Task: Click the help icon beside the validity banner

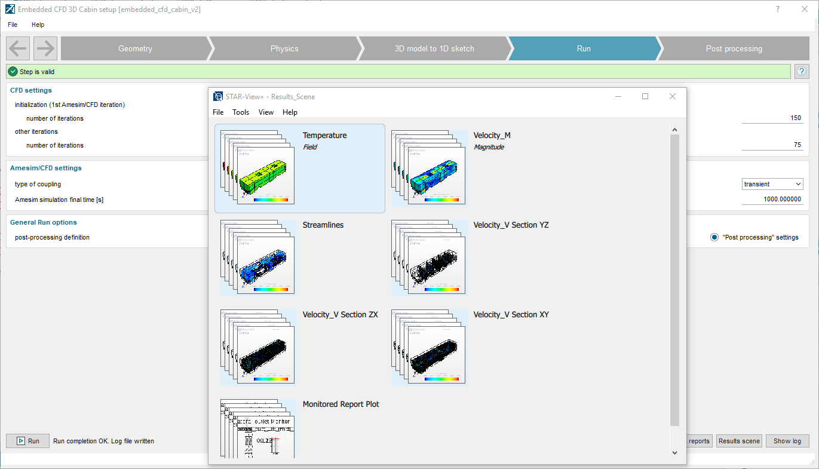Action: pyautogui.click(x=801, y=71)
